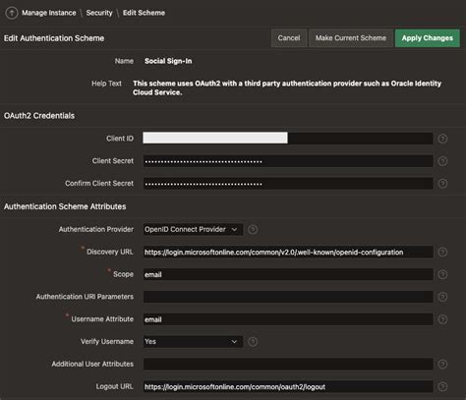Go to Security breadcrumb
Screen dimensions: 466x400
pos(99,13)
